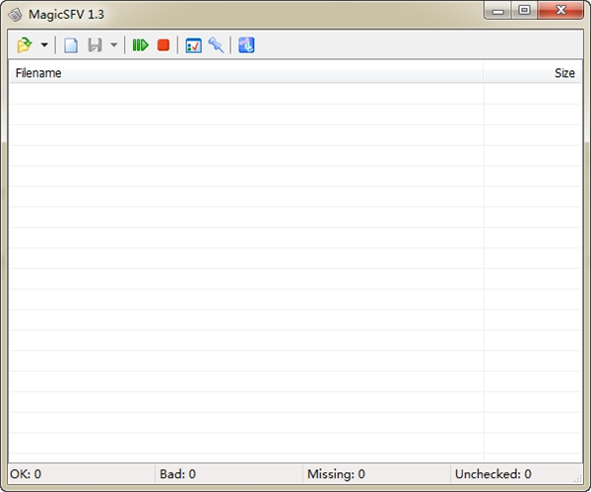Click the MagicSFV app icon in the title bar
This screenshot has width=591, height=492.
pyautogui.click(x=16, y=14)
